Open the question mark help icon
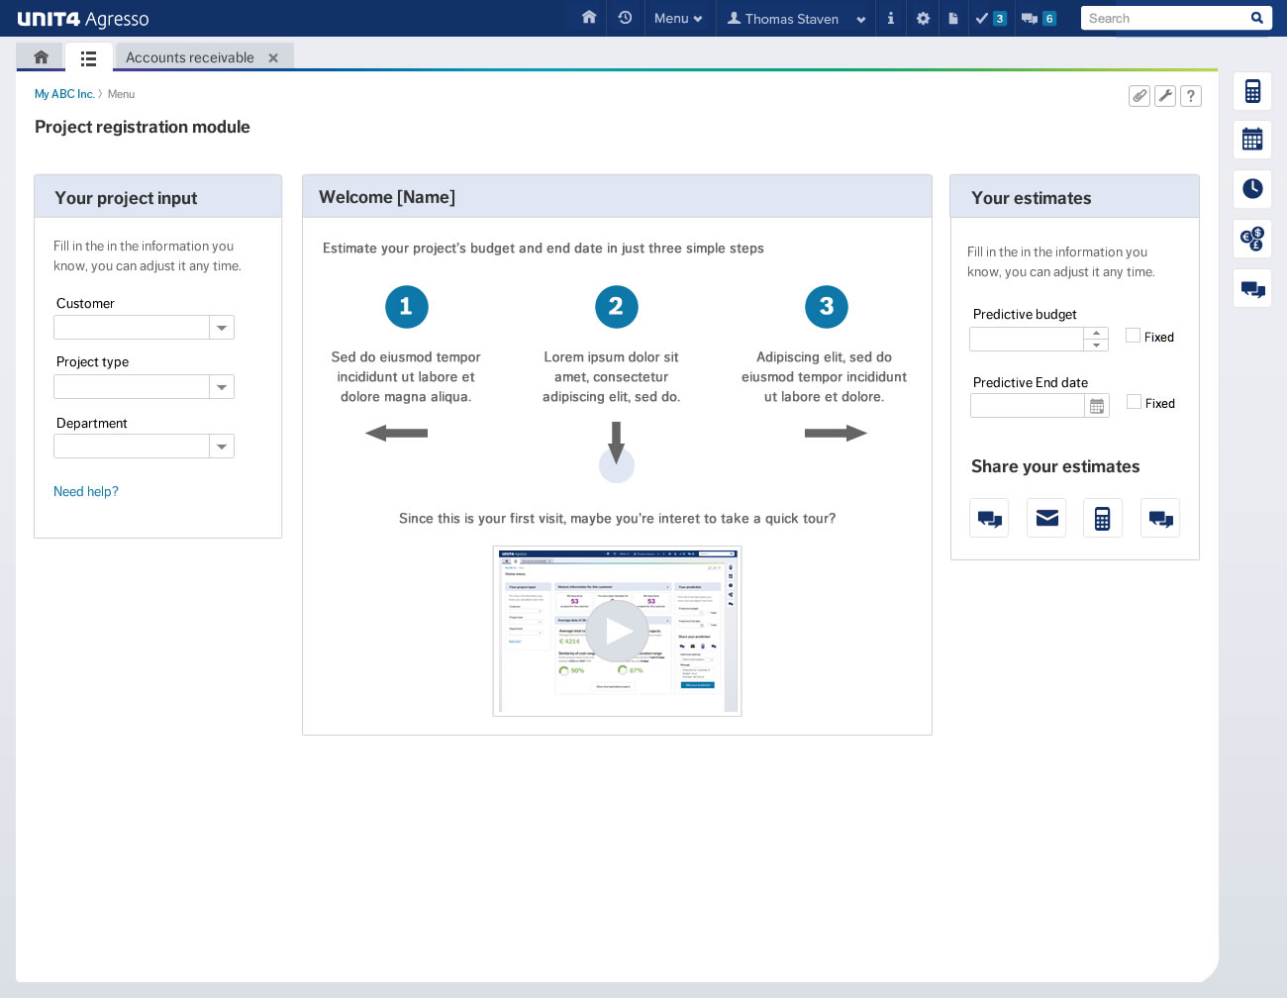 1191,96
